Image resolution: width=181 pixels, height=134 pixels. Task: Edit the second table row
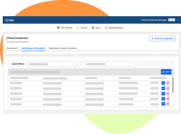[x=163, y=88]
